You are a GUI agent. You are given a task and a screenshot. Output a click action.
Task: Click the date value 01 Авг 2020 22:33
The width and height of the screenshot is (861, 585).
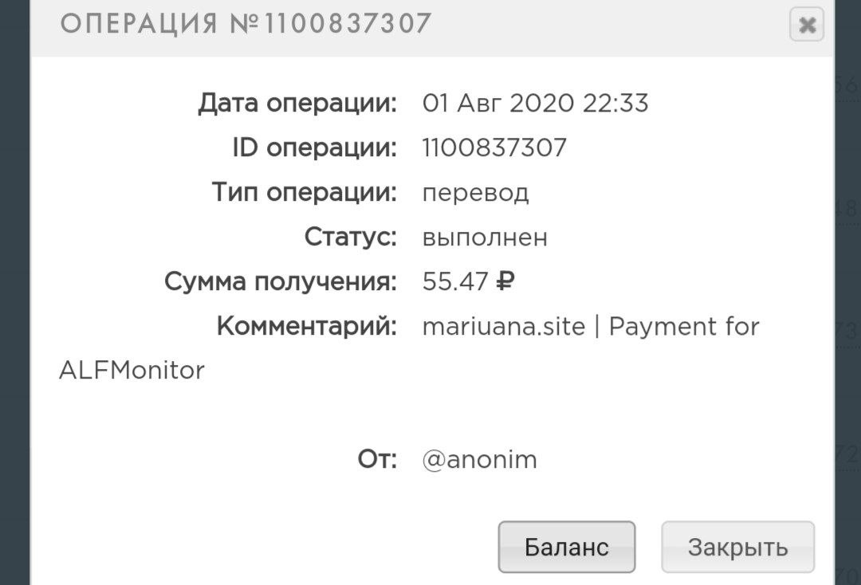point(535,103)
